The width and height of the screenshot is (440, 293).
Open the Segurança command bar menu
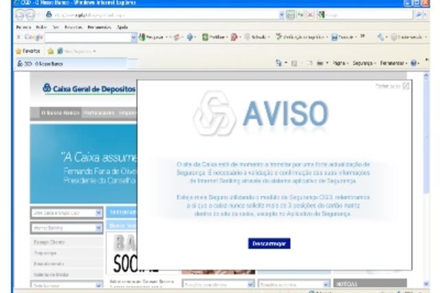364,63
